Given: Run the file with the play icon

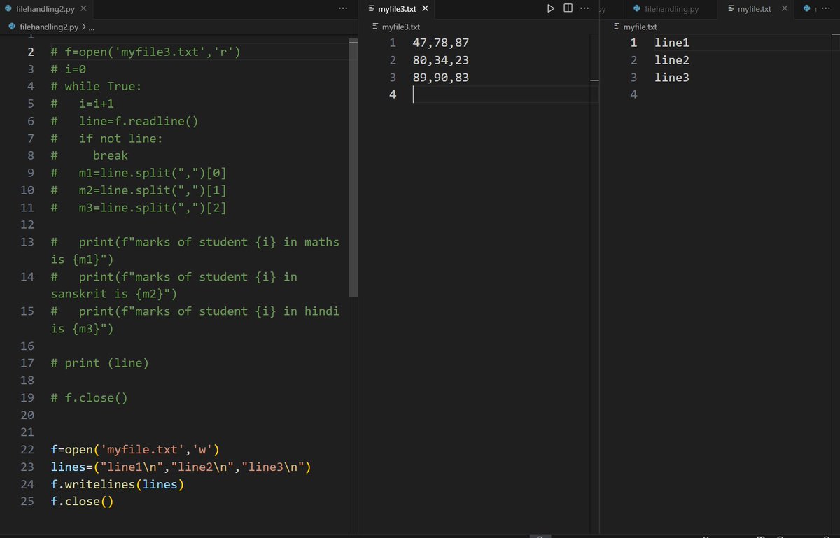Looking at the screenshot, I should pyautogui.click(x=551, y=8).
